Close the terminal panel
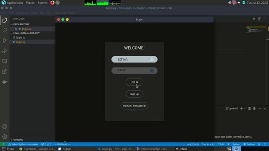Viewport: 269px width, 151px height. click(265, 109)
